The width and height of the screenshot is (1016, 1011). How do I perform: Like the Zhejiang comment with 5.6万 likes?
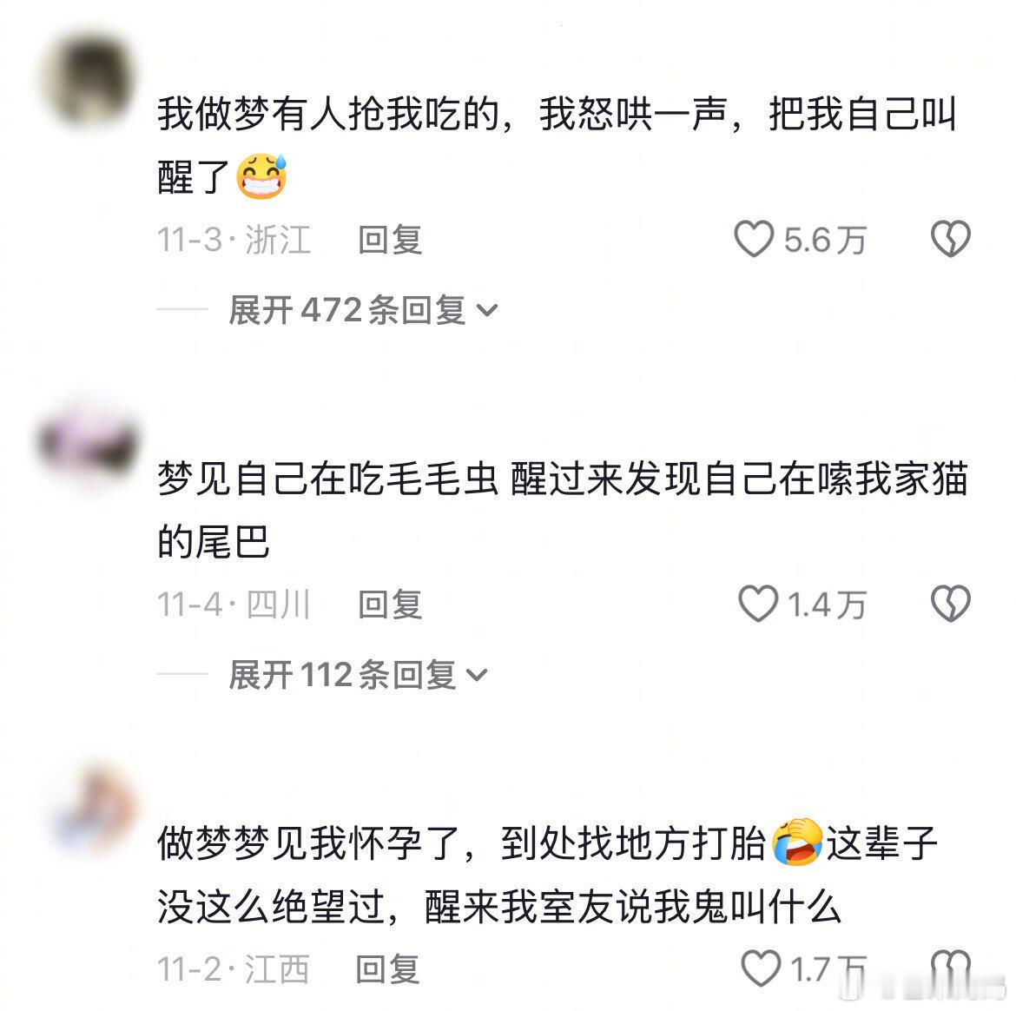click(754, 239)
